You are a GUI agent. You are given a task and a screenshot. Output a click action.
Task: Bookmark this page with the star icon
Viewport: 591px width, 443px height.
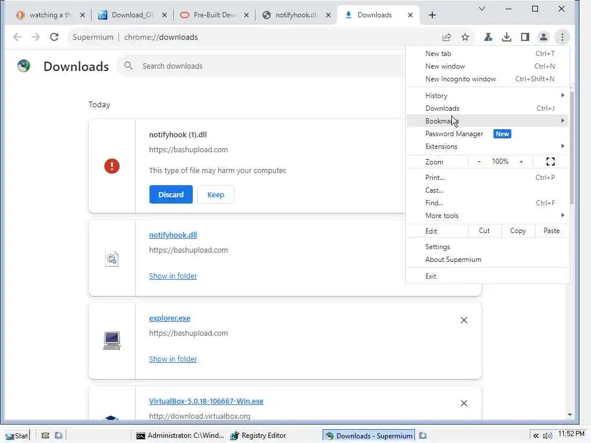pos(465,37)
